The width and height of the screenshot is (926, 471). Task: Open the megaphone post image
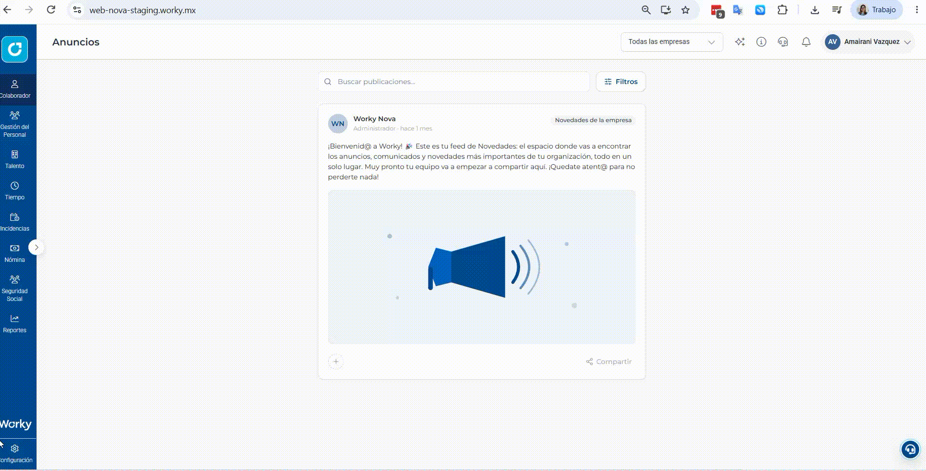coord(482,267)
